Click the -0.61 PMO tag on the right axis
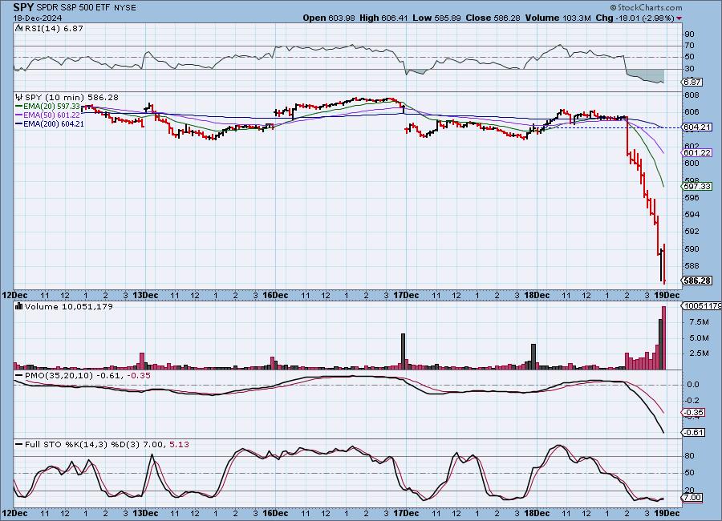The width and height of the screenshot is (722, 521). tap(693, 432)
